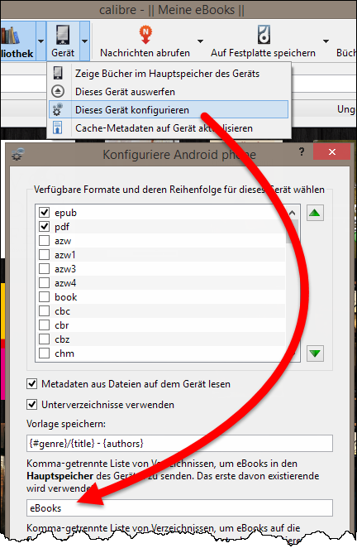The height and width of the screenshot is (553, 357).
Task: Select Dieses Gerät konfigurieren menu entry
Action: pyautogui.click(x=169, y=109)
